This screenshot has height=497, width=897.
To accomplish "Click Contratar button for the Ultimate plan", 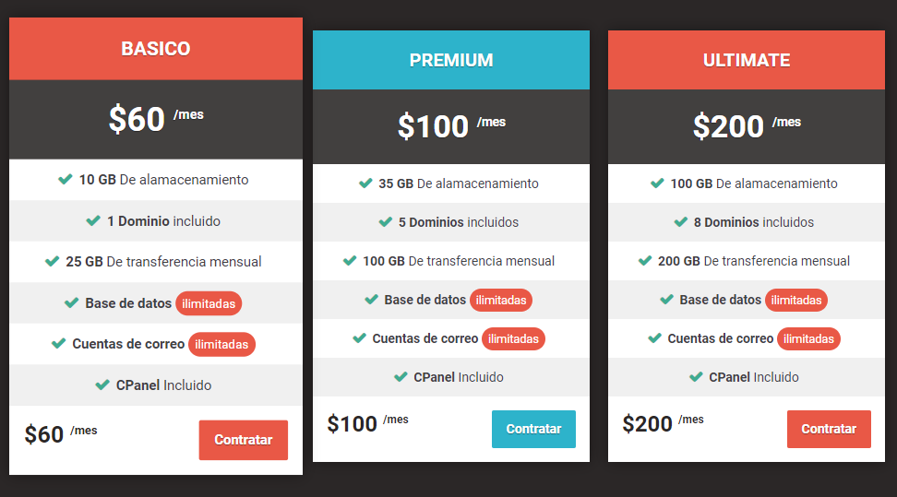I will (x=829, y=429).
